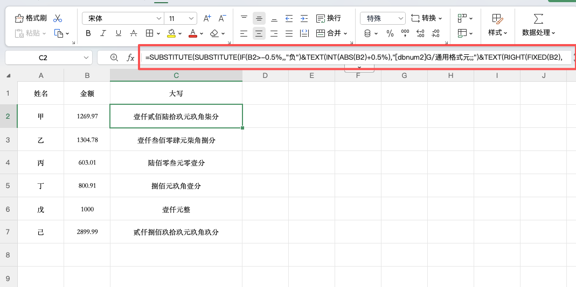Click the scissors cut icon
The image size is (576, 287).
click(58, 18)
